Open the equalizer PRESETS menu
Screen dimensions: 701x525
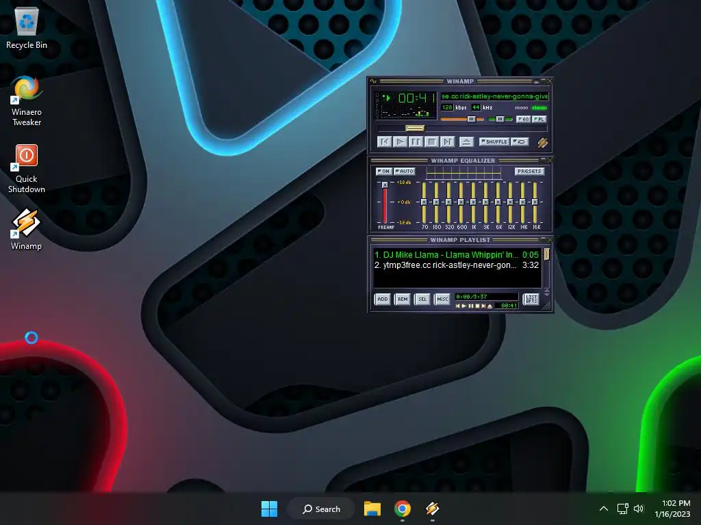529,172
